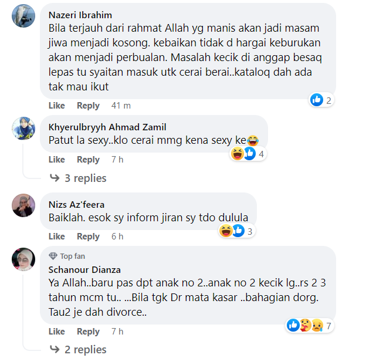Open the care reaction on Schanour Dianza's comment

306,325
